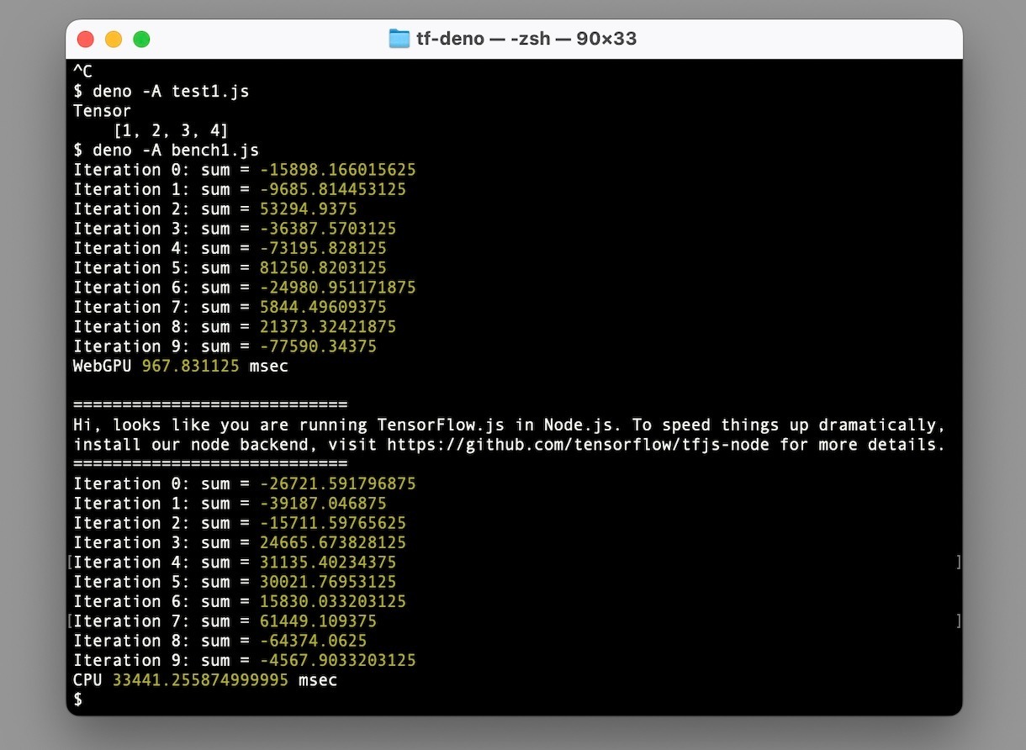The width and height of the screenshot is (1026, 750).
Task: Close the terminal window with red button
Action: [85, 39]
